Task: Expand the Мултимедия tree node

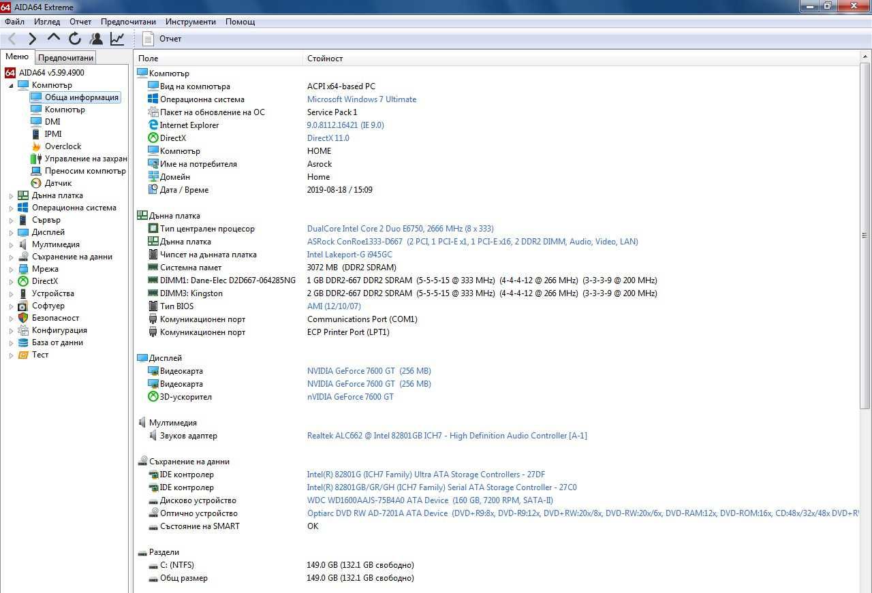Action: 11,245
